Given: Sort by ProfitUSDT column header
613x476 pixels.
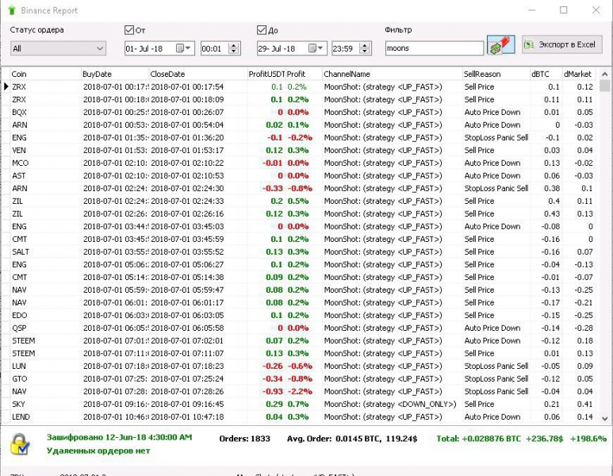Looking at the screenshot, I should 266,74.
